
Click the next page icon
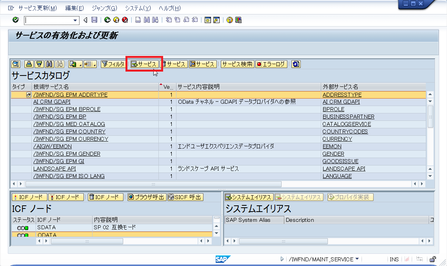coord(186,20)
